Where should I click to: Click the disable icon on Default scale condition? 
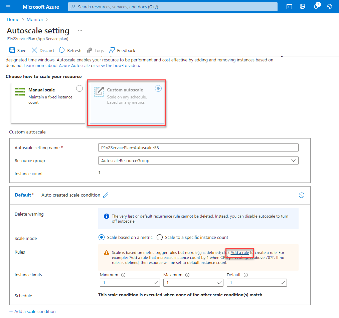pos(302,195)
